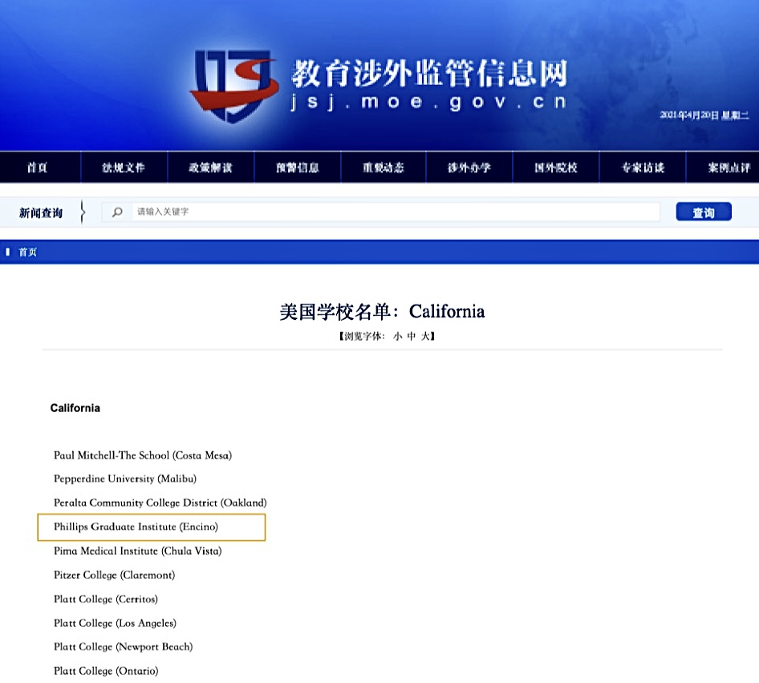Select Pima Medical Institute (Chula Vista)
The width and height of the screenshot is (759, 683).
(137, 551)
